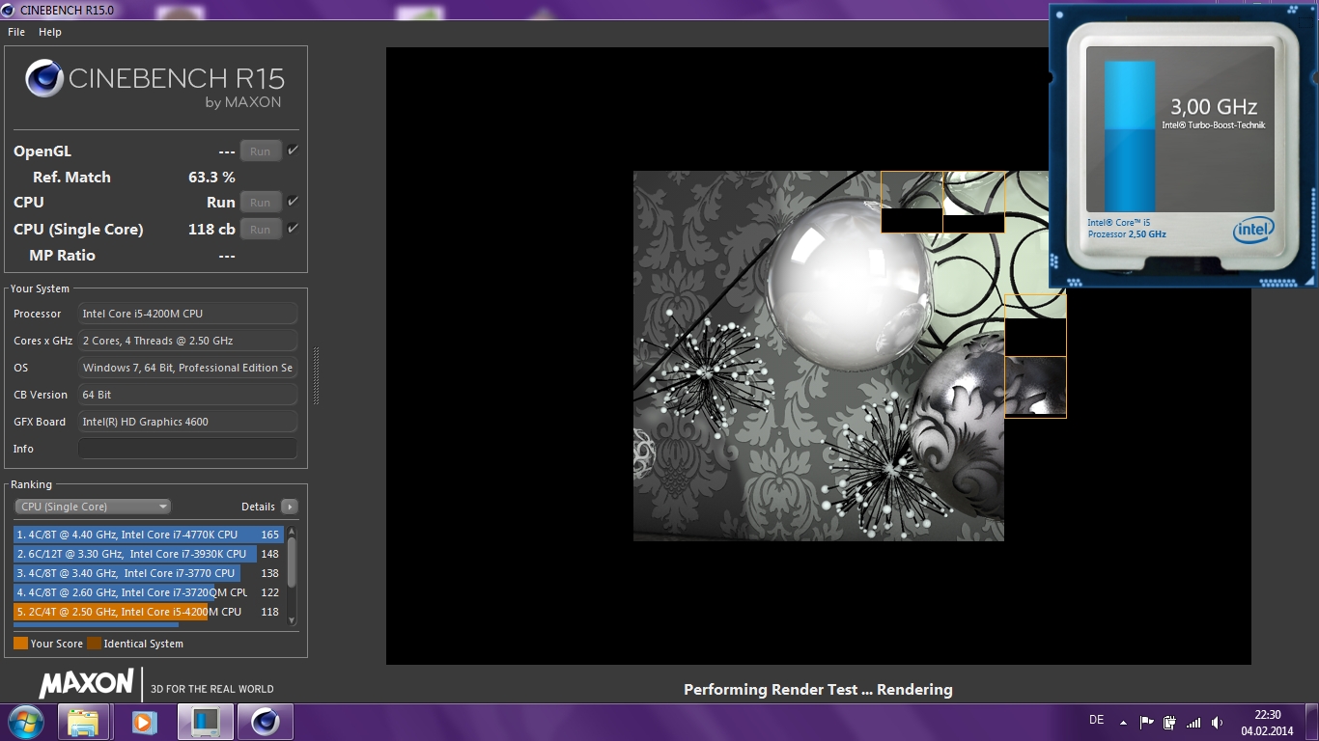
Task: Click the Cores x GHz field value
Action: pyautogui.click(x=187, y=341)
